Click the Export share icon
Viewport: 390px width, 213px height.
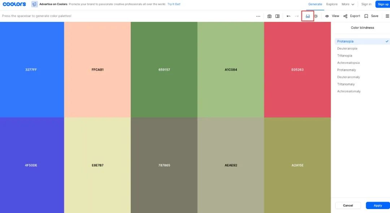click(345, 16)
